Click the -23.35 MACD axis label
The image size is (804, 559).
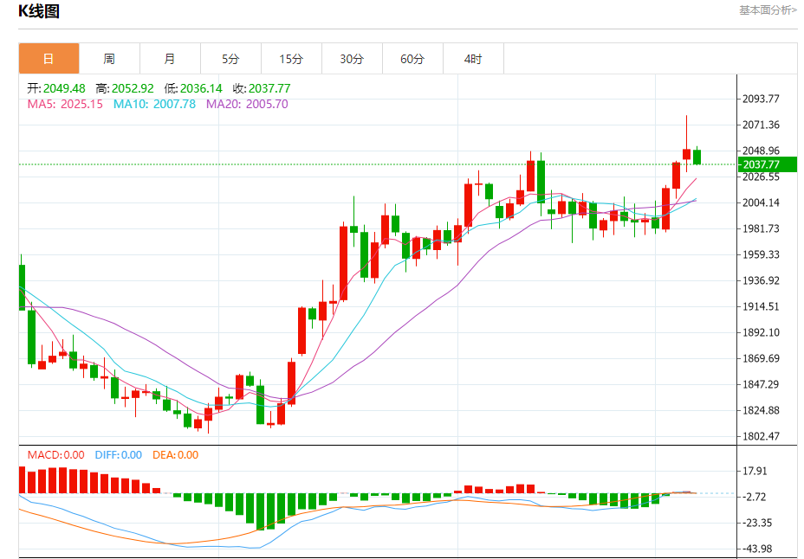757,524
